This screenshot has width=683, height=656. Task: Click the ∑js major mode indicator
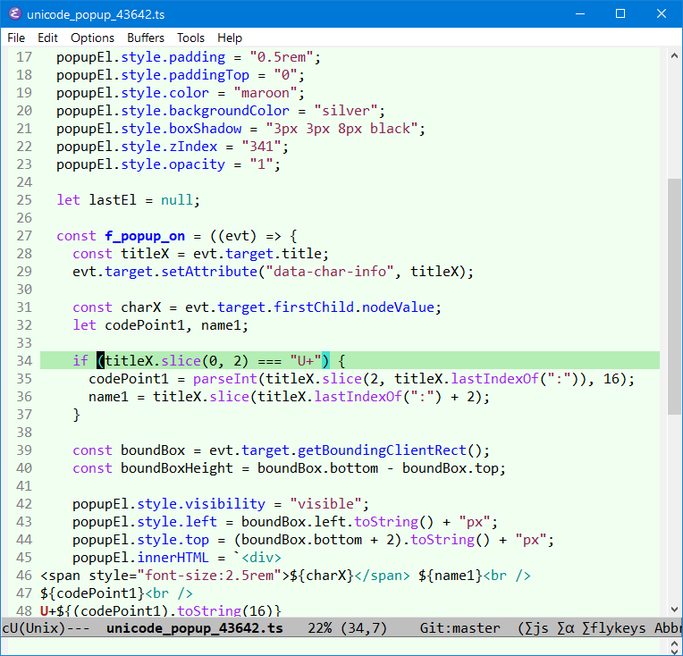coord(536,628)
